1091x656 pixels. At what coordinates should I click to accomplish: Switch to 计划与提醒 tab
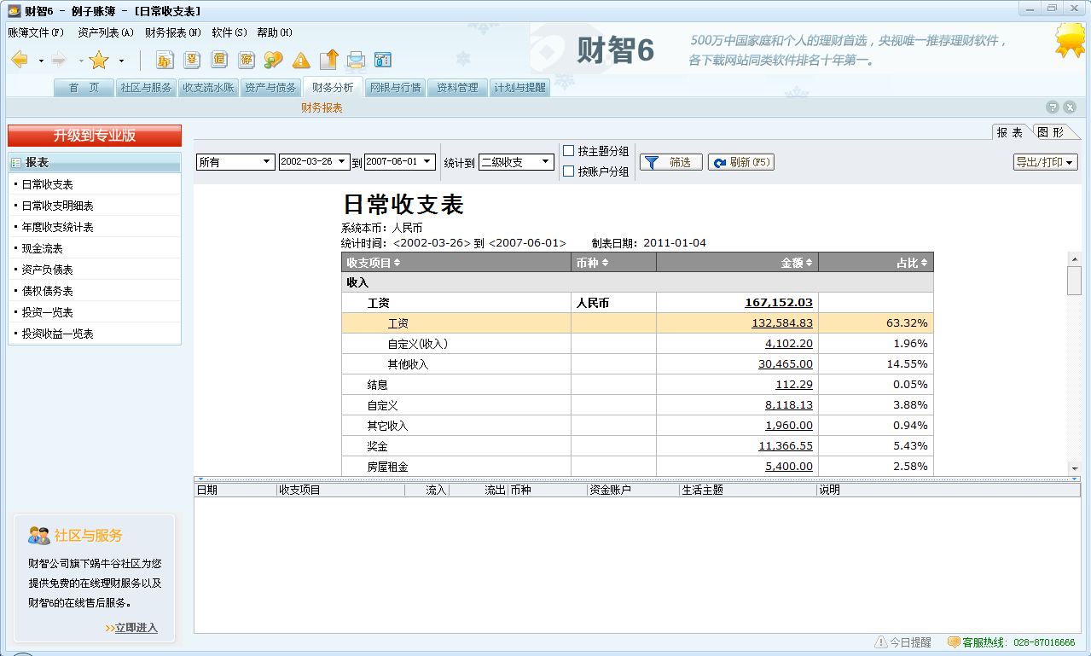coord(519,87)
